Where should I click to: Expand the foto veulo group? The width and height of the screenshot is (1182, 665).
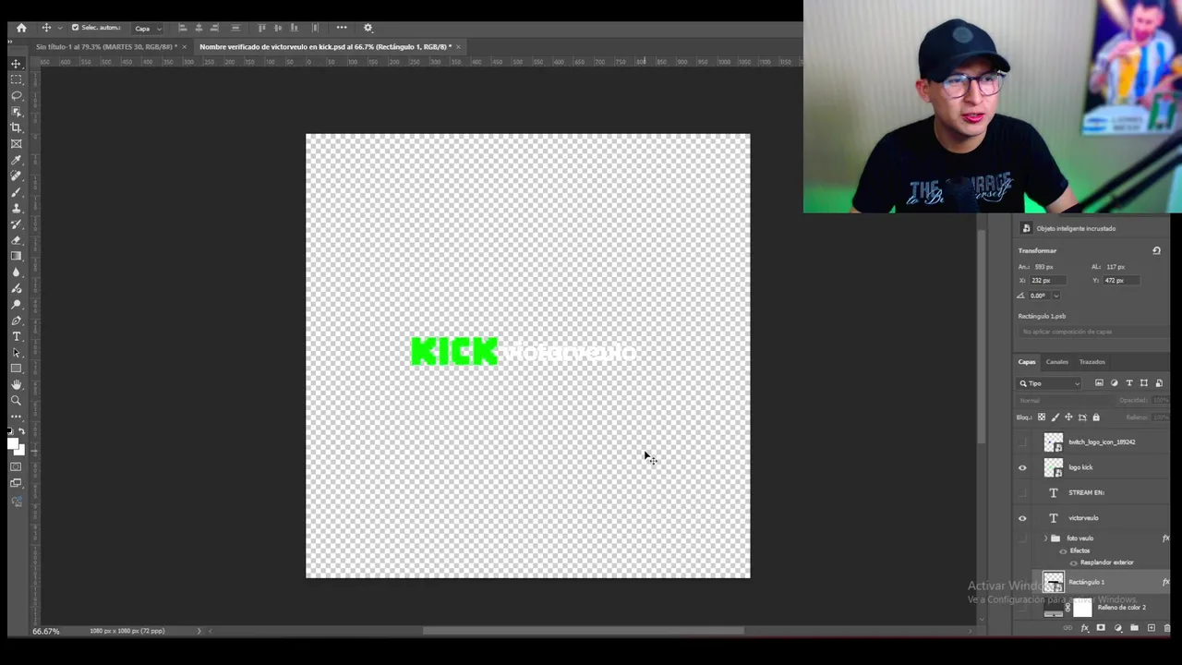pos(1045,538)
